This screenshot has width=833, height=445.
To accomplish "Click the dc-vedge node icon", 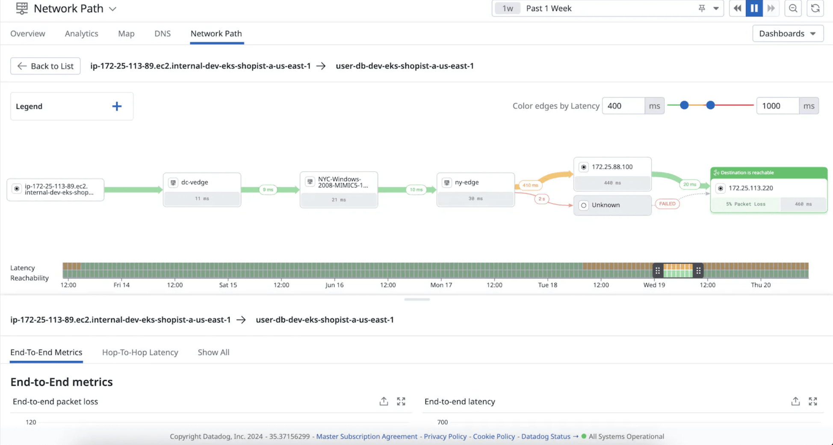I will tap(173, 183).
